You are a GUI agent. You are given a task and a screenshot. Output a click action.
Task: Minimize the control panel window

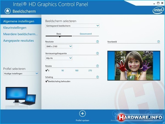(154, 3)
